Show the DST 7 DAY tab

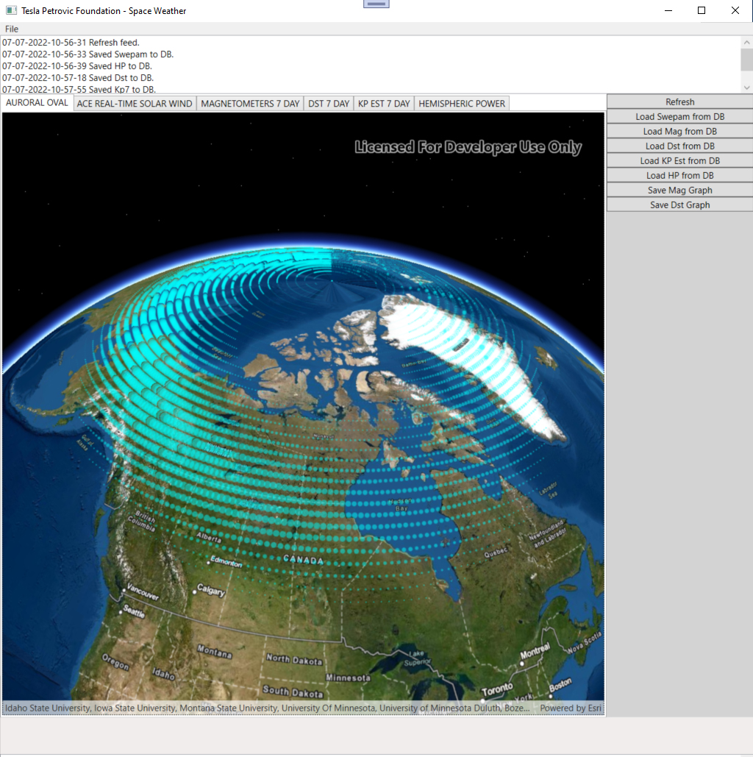coord(329,103)
